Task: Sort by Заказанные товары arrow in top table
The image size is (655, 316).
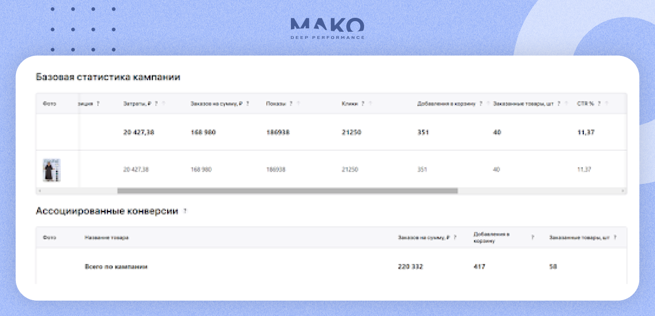Action: click(566, 103)
